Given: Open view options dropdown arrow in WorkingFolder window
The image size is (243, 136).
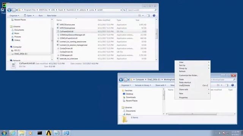Looking at the screenshot, I should pyautogui.click(x=221, y=85).
